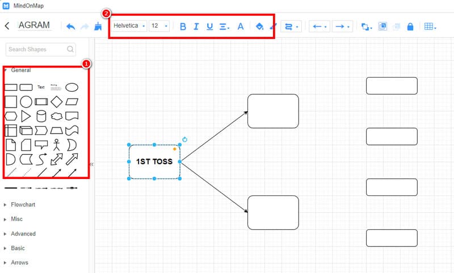The width and height of the screenshot is (454, 273).
Task: Select the curved S-arrow connector shape
Action: tap(41, 159)
